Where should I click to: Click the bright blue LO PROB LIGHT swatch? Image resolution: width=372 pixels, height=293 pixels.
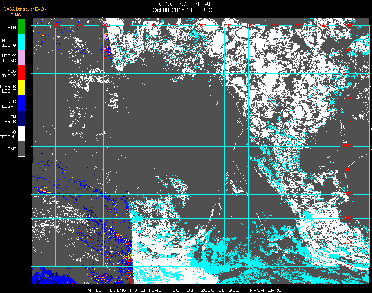(x=22, y=103)
